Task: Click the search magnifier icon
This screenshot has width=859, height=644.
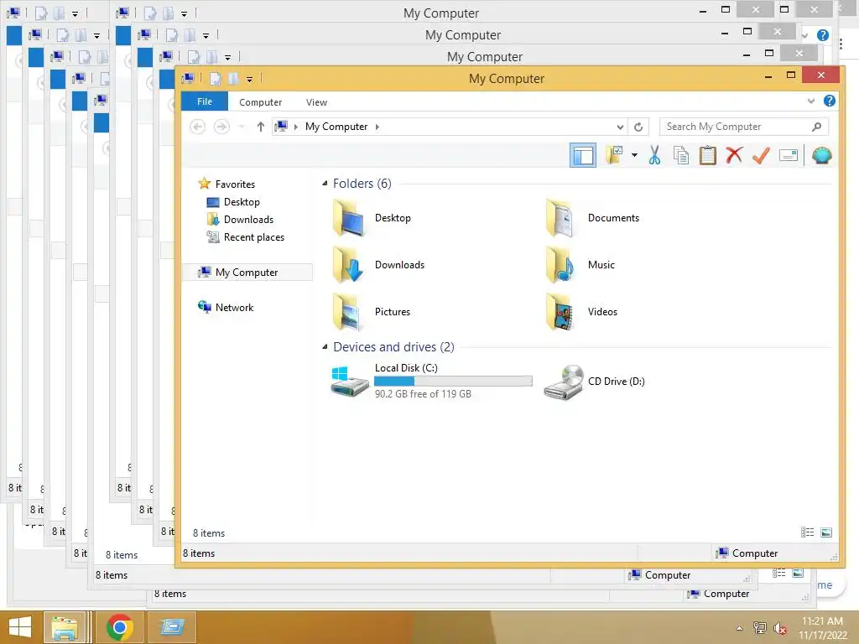Action: [x=816, y=127]
